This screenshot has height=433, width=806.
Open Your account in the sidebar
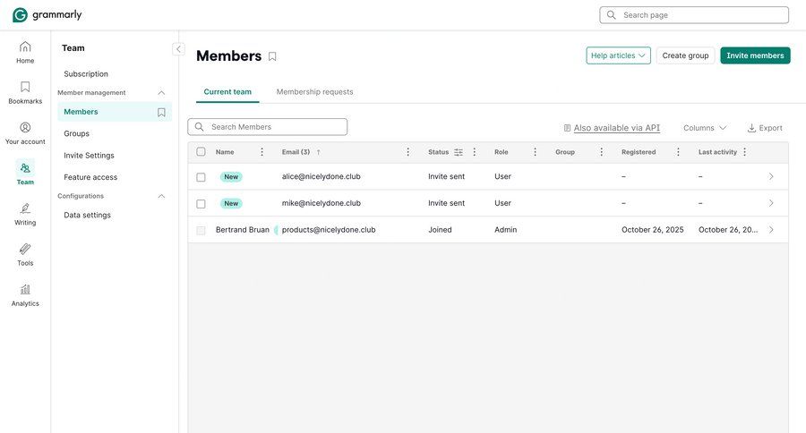click(25, 133)
